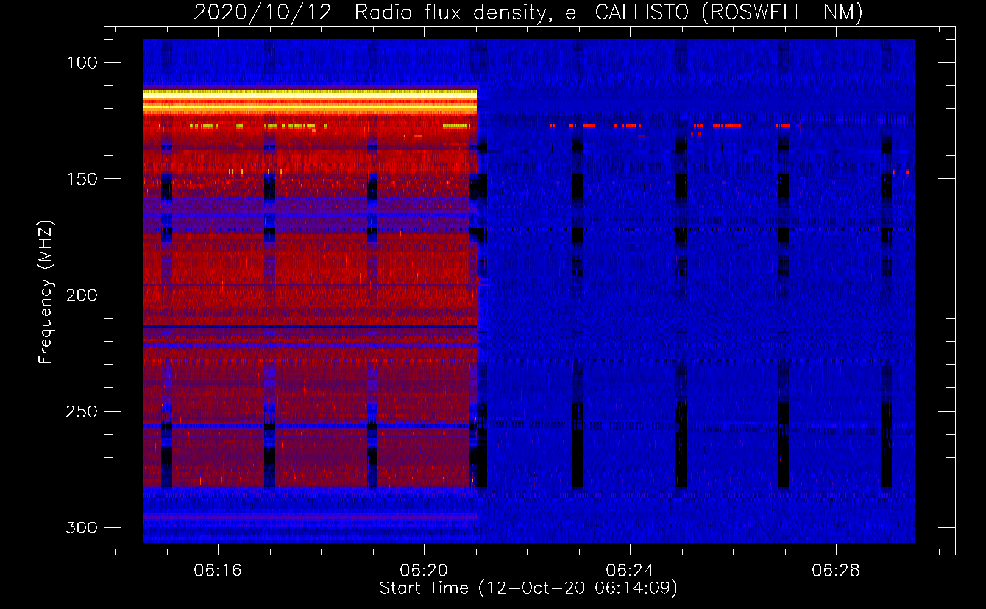Click the 'Start Time (12-Oct-20 06:14:09)' label
Viewport: 986px width, 609px height.
pyautogui.click(x=528, y=588)
